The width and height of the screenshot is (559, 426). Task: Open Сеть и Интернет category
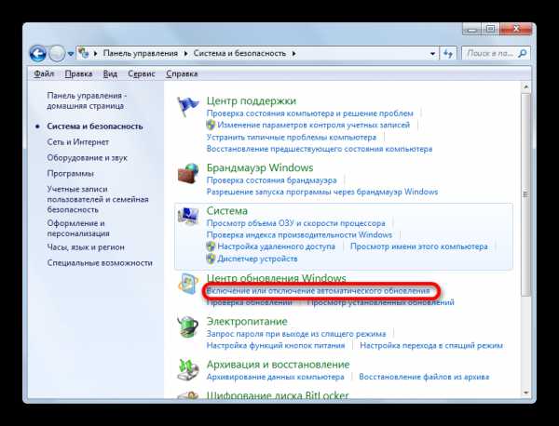77,142
